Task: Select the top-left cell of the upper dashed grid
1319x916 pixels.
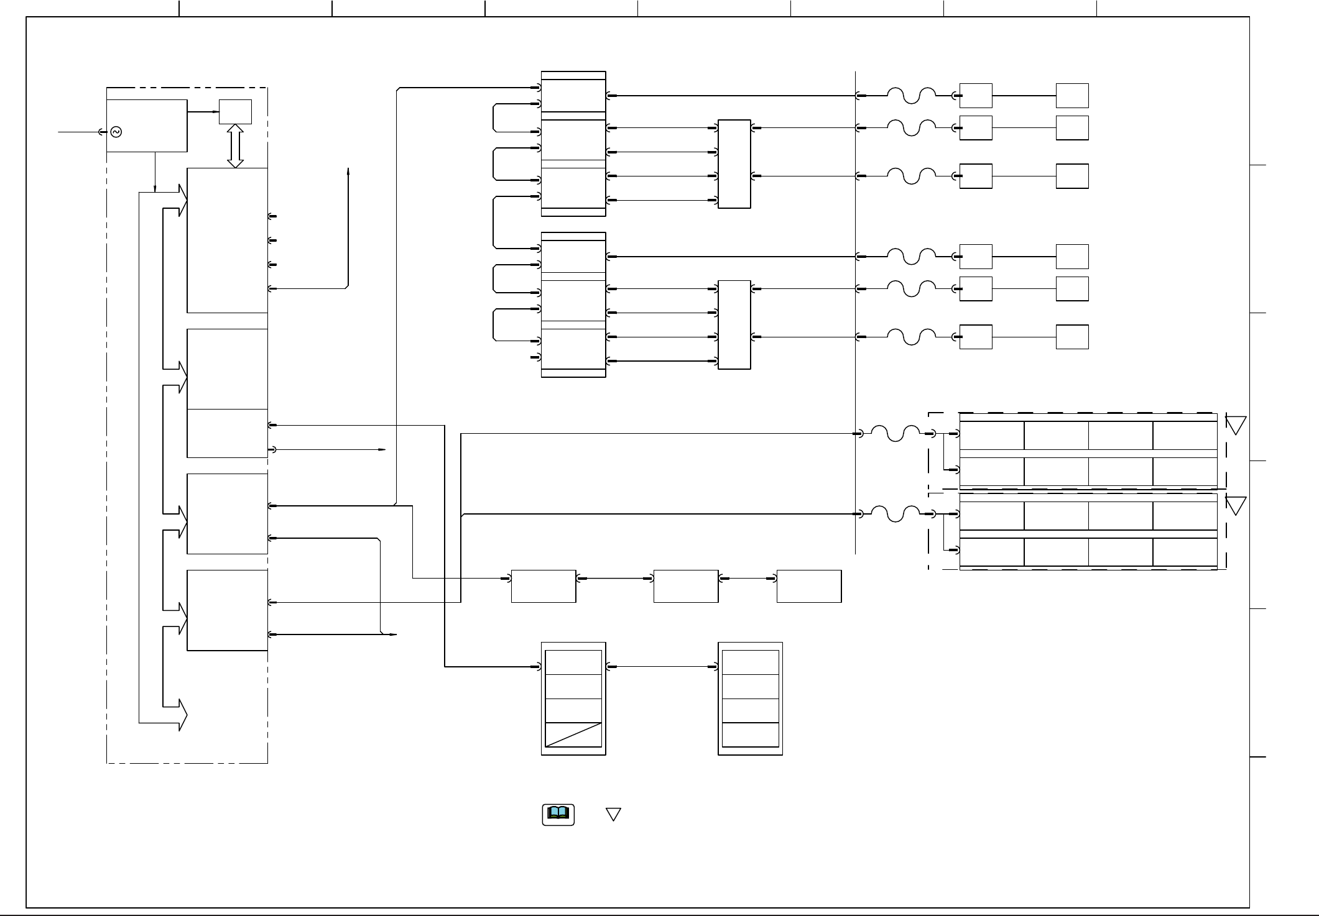Action: [x=992, y=435]
